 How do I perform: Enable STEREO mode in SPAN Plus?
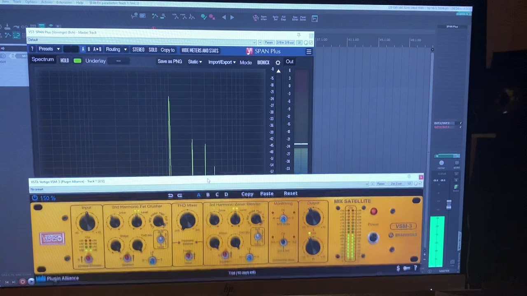click(x=138, y=50)
